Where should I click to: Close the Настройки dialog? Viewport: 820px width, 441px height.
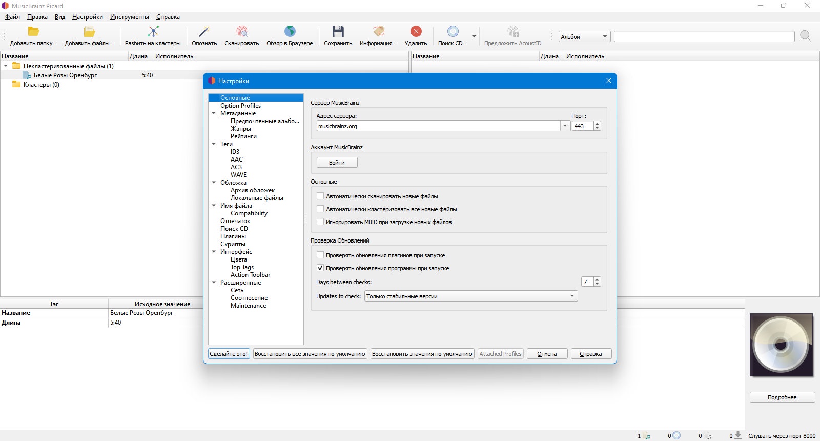[x=608, y=81]
